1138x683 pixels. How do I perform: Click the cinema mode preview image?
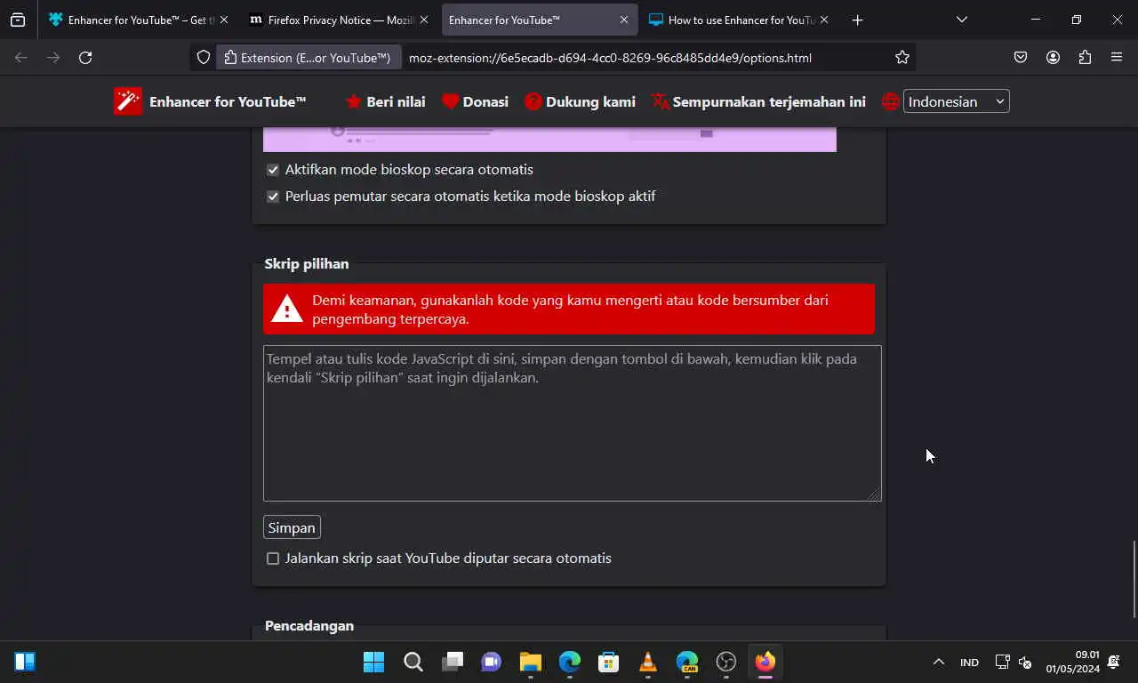550,140
